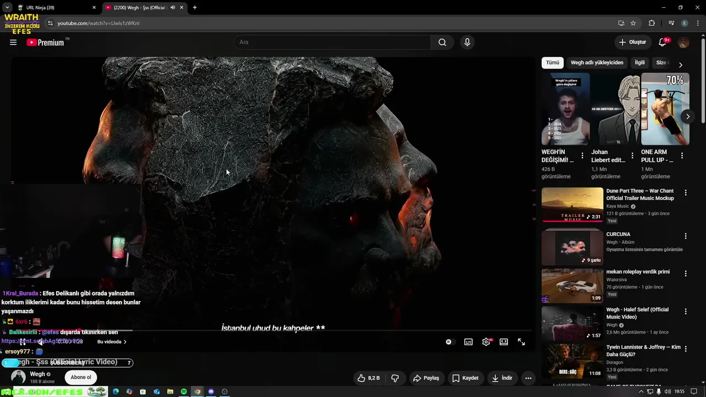Viewport: 706px width, 397px height.
Task: Open Windows notification center icon
Action: [x=694, y=391]
